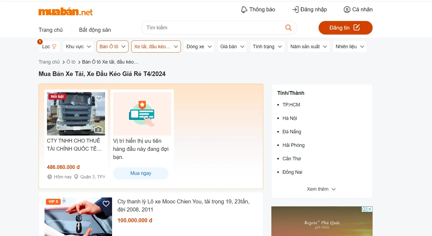Click Ô tô in breadcrumb
This screenshot has width=432, height=236.
(x=71, y=62)
